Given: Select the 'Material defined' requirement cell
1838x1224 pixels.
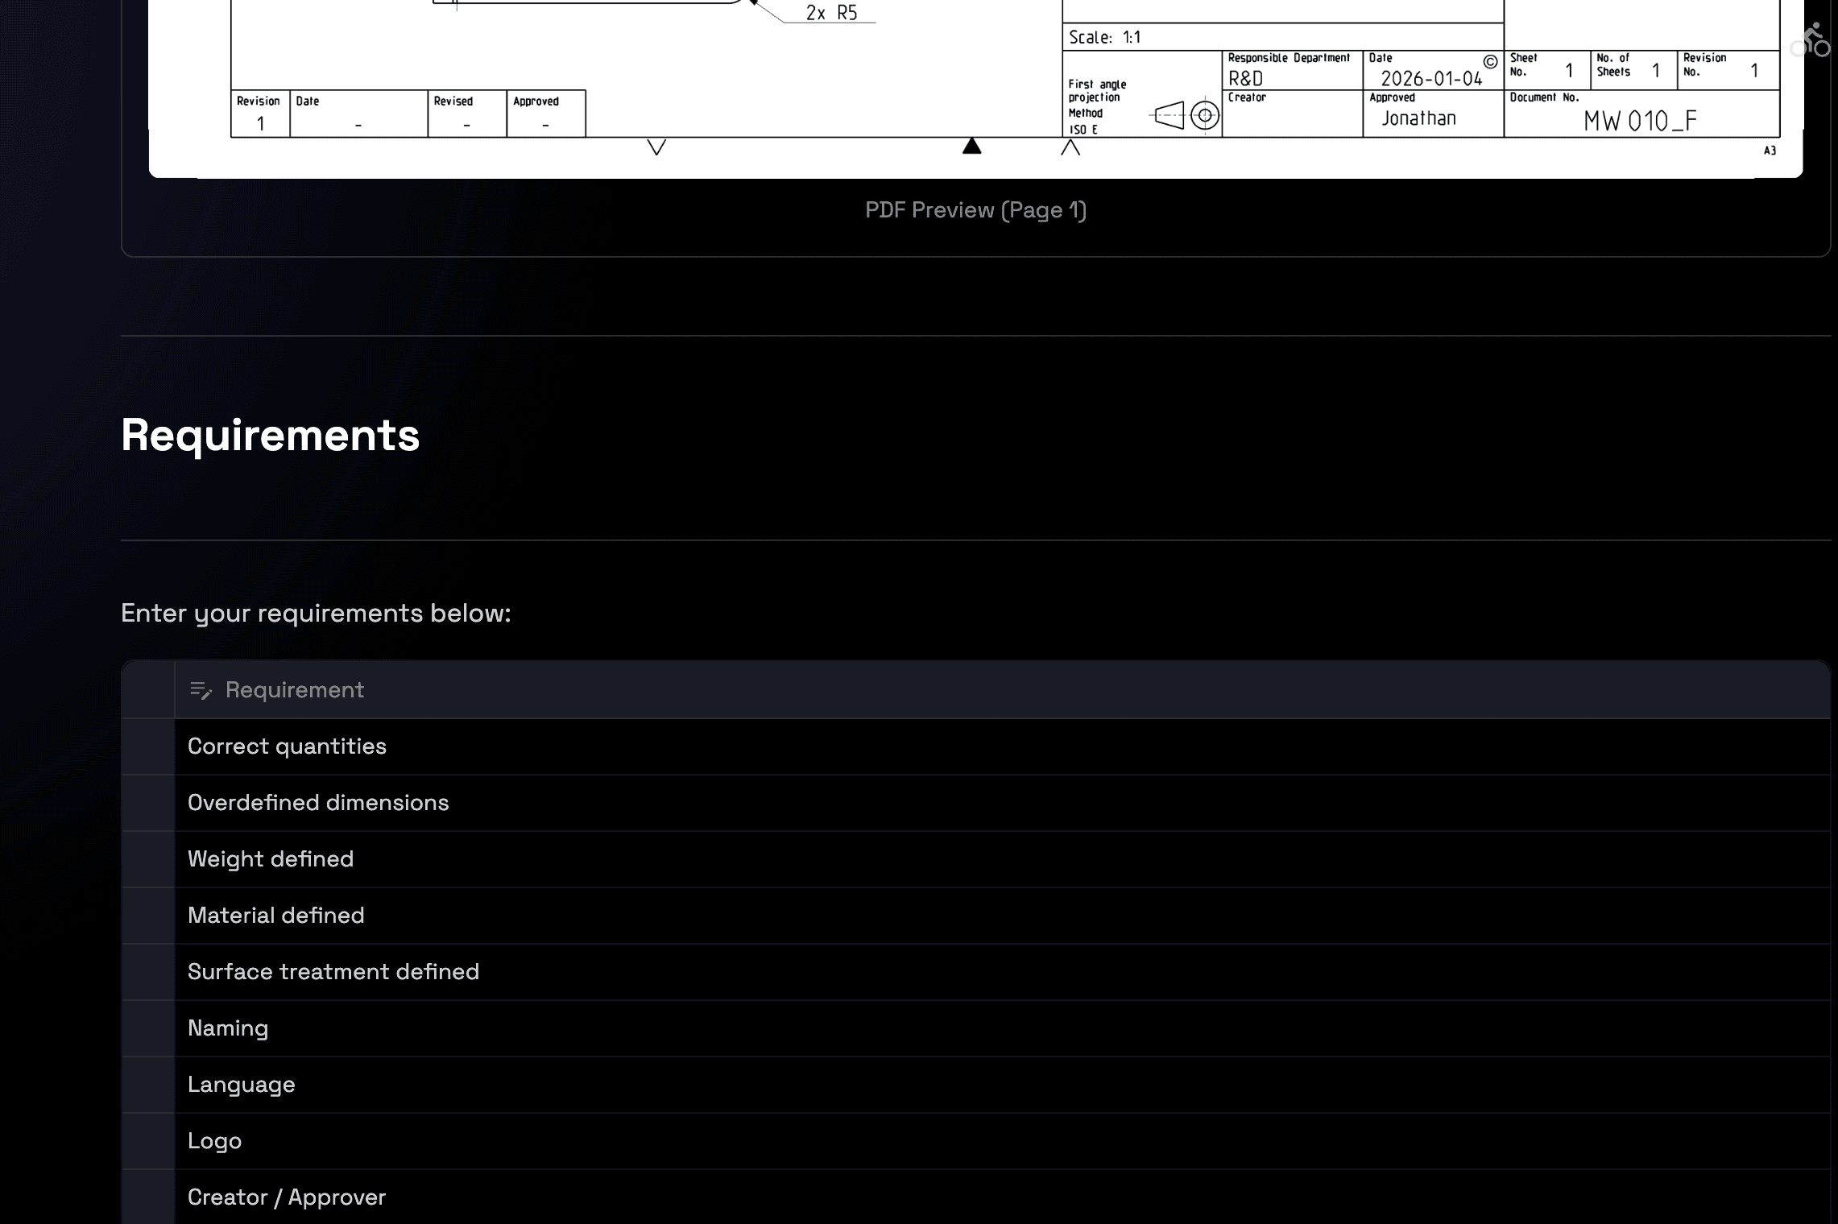Looking at the screenshot, I should click(x=276, y=916).
